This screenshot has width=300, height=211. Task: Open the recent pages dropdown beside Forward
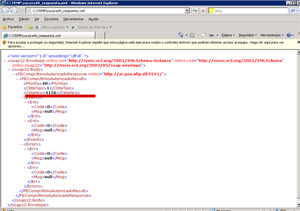pyautogui.click(x=21, y=11)
